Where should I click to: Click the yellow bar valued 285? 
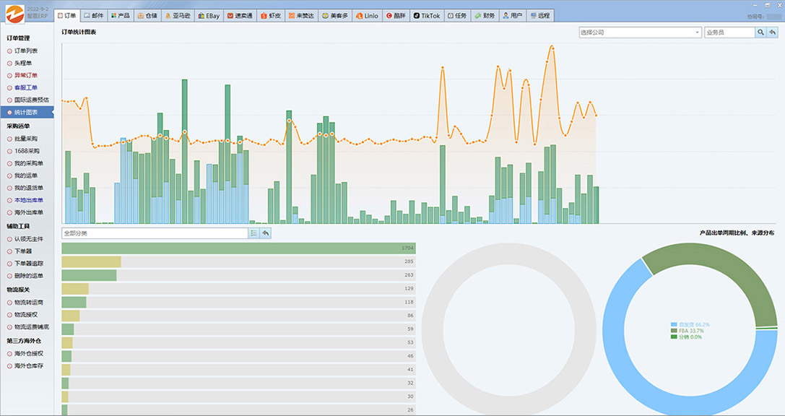(x=91, y=262)
